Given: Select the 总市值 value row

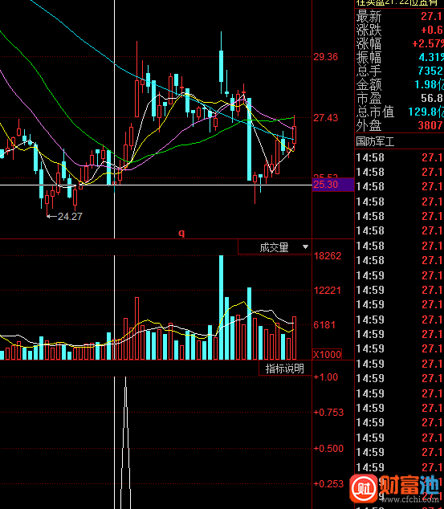Looking at the screenshot, I should tap(400, 112).
